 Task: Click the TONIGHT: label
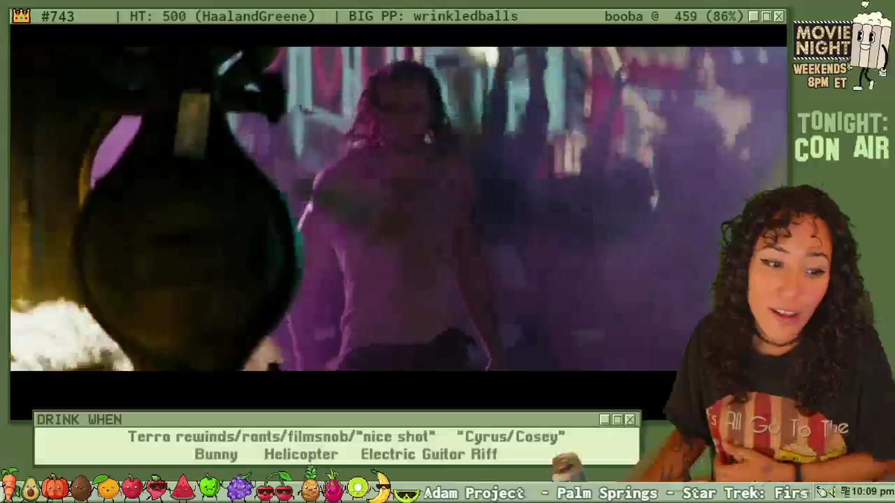click(x=842, y=123)
